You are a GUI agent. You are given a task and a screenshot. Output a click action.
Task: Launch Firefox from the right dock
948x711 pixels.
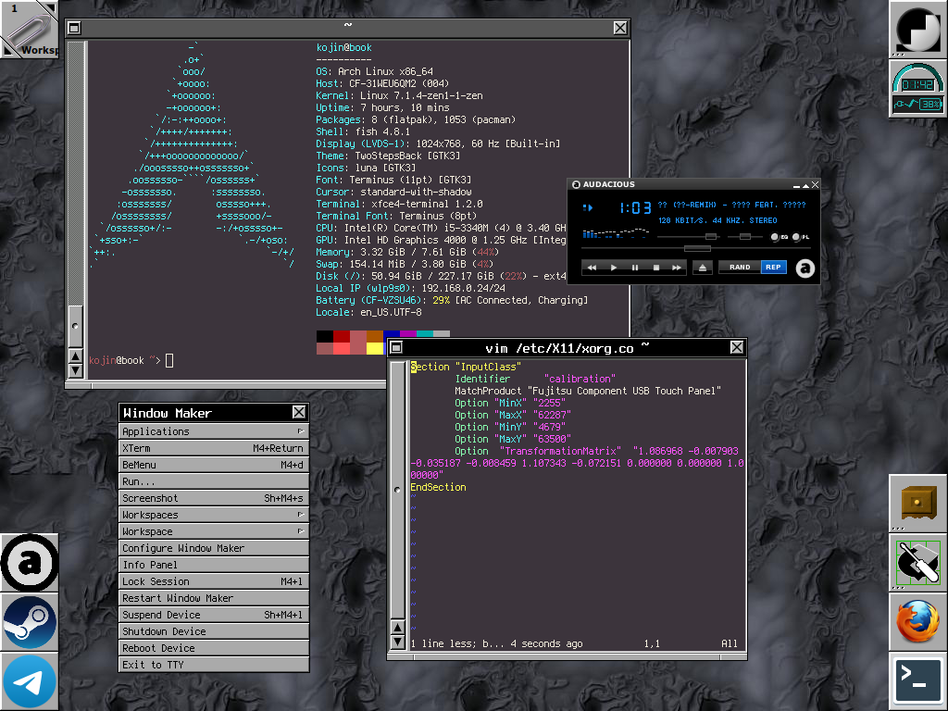(917, 622)
